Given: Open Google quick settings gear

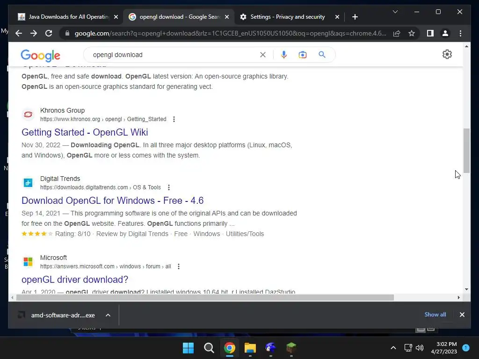Looking at the screenshot, I should pos(447,54).
